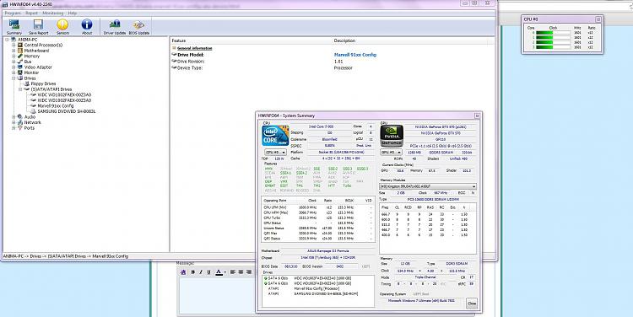This screenshot has height=317, width=633.
Task: Click Close in System Summary
Action: point(472,304)
